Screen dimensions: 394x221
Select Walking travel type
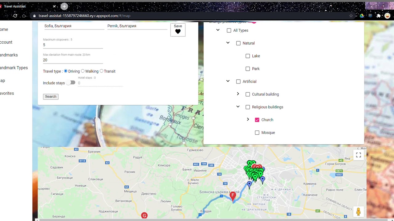[x=82, y=71]
